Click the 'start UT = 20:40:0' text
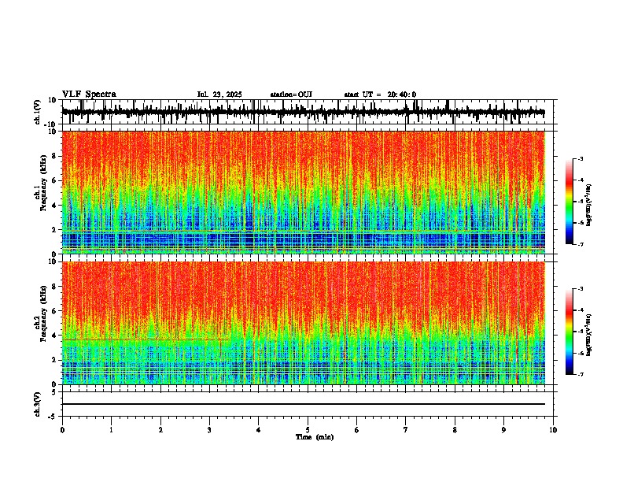This screenshot has width=623, height=482. pos(380,95)
